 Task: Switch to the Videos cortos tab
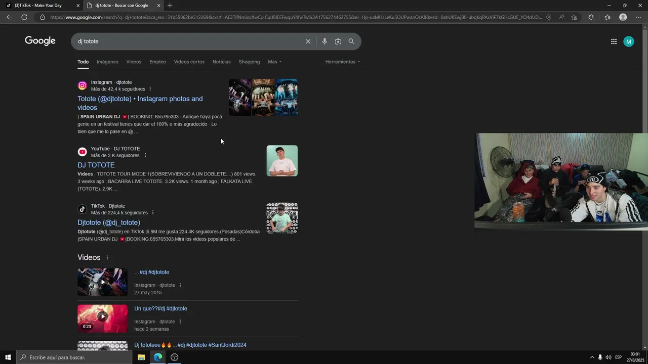tap(189, 62)
